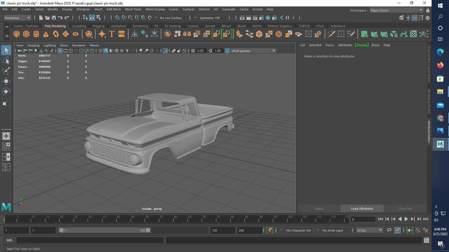
Task: Open the No Live Surface field
Action: (x=172, y=18)
